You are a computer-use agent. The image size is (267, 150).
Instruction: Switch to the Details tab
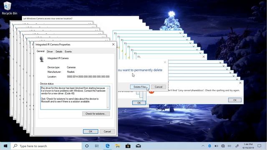(59, 52)
